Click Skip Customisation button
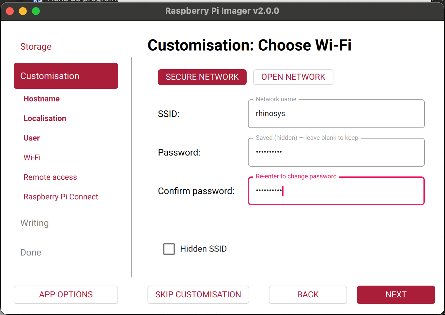 (x=198, y=295)
